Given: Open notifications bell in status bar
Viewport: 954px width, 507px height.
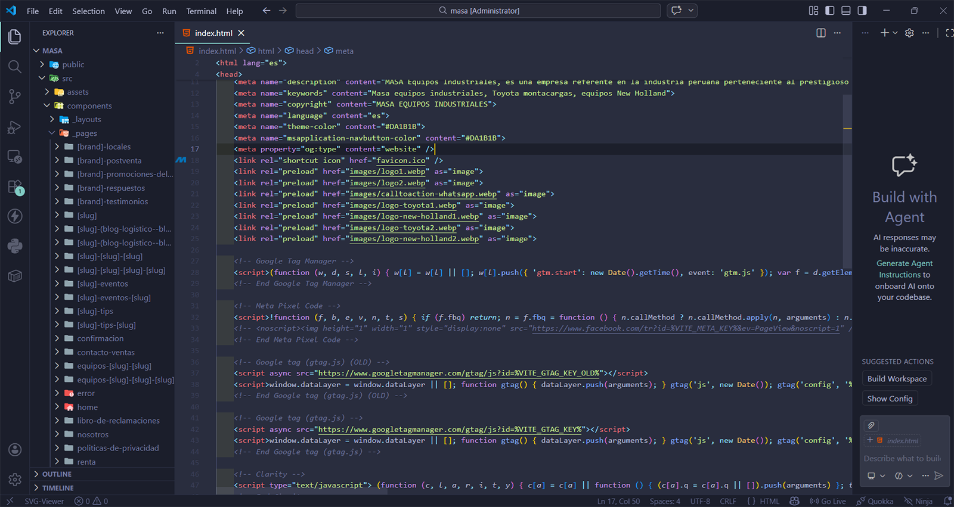Looking at the screenshot, I should click(948, 501).
